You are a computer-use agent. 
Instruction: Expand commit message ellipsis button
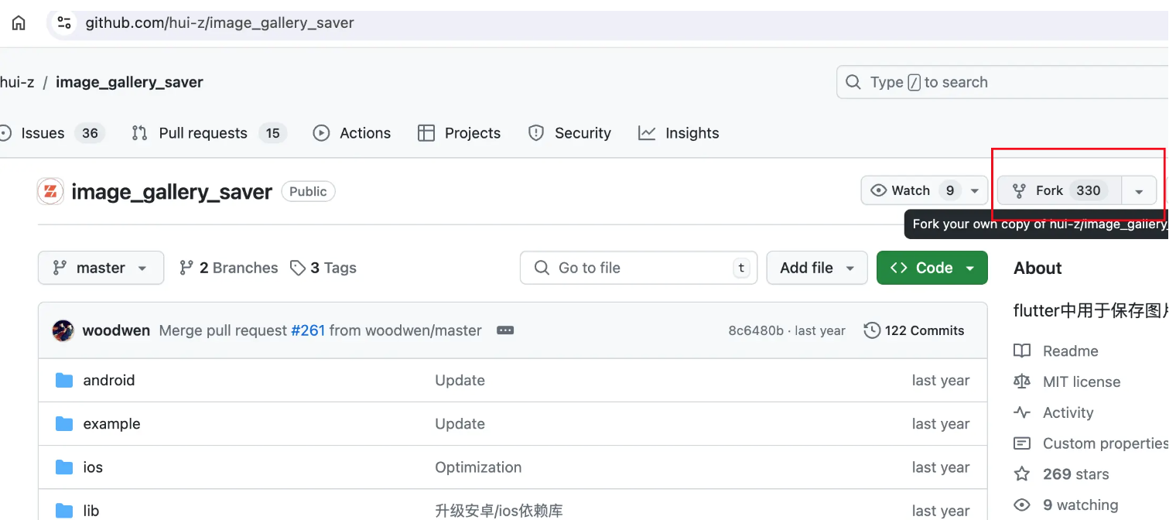click(x=505, y=330)
